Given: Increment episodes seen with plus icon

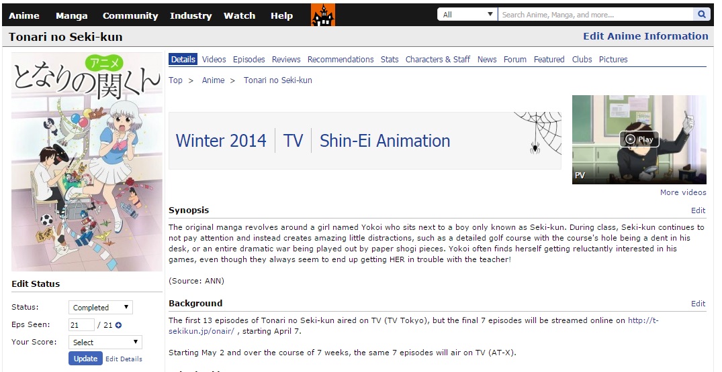Looking at the screenshot, I should (x=118, y=325).
